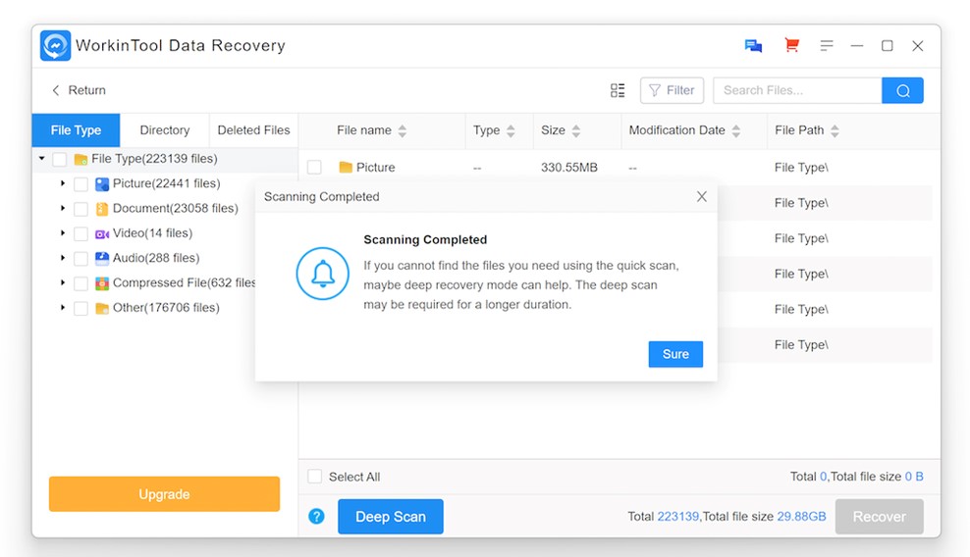
Task: Click the WorkinTool app logo
Action: [56, 46]
